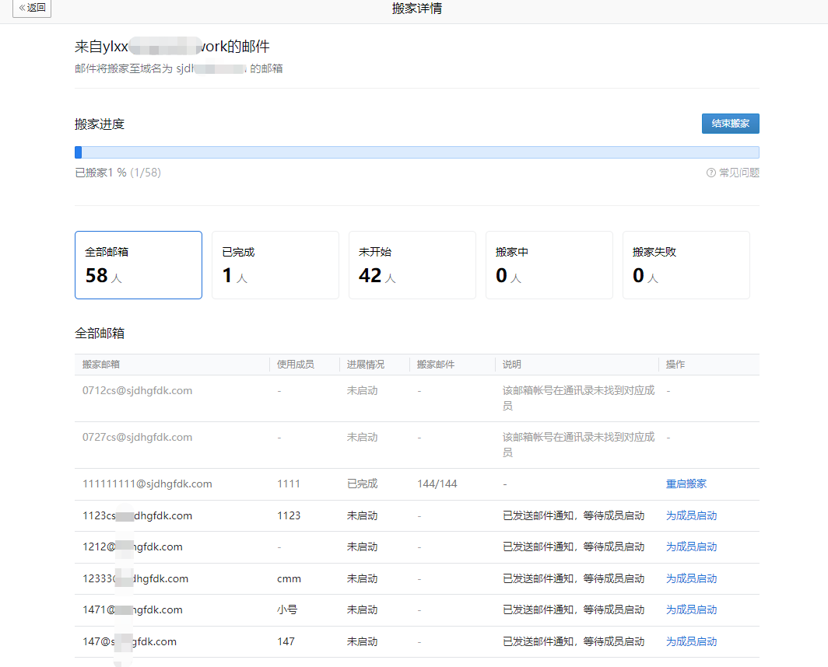Viewport: 828px width, 667px height.
Task: Click member name 1123
Action: [x=288, y=515]
